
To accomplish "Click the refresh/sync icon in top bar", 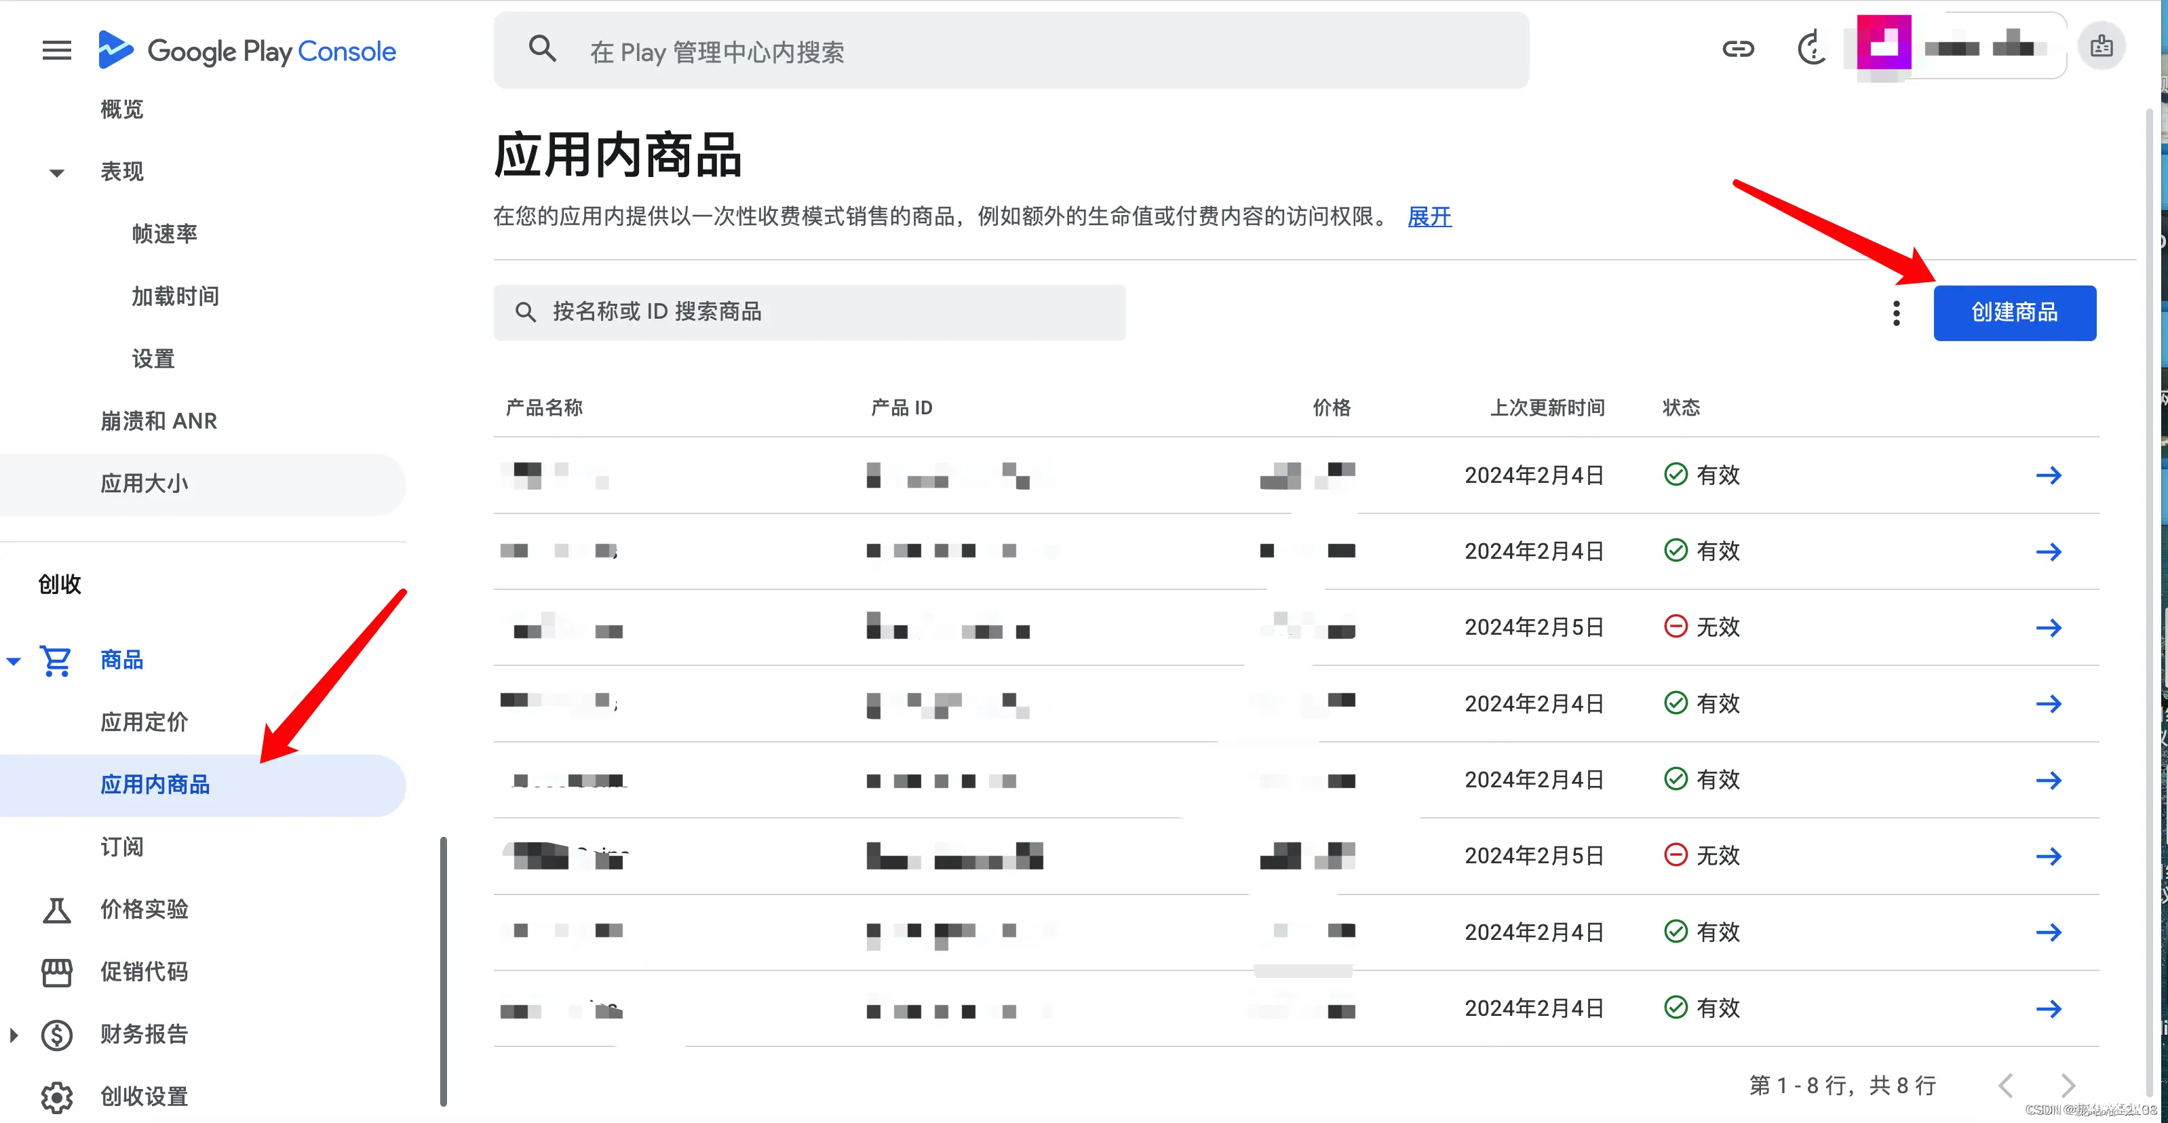I will 1808,49.
